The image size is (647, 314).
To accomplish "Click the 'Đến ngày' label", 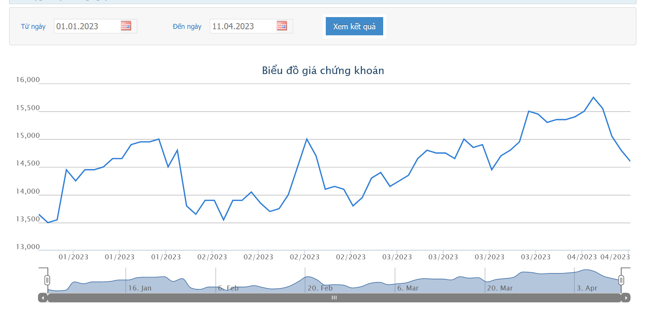I will [x=187, y=26].
